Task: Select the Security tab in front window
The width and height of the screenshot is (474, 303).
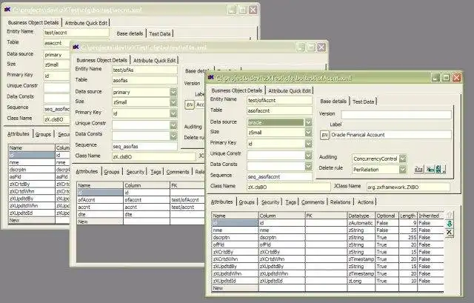Action: point(270,202)
